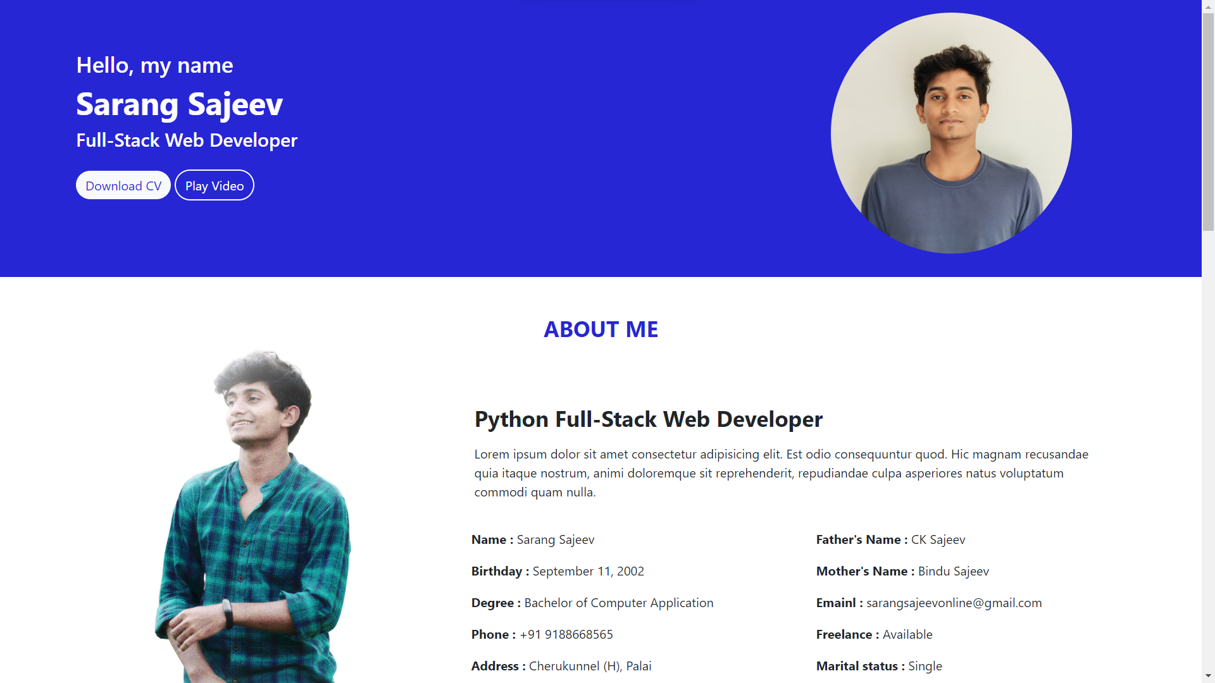Select the Birthday September 11, 2002 entry
The image size is (1215, 683).
[557, 571]
